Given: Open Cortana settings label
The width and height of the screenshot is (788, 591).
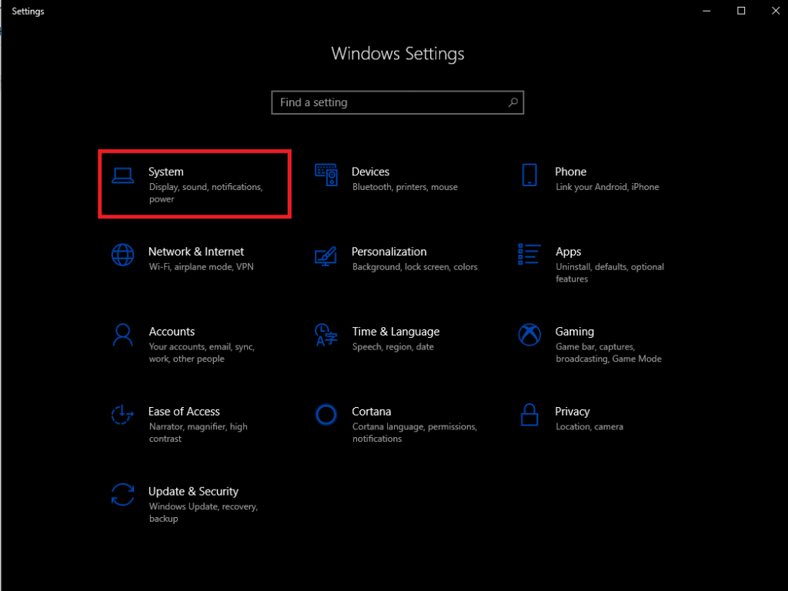Looking at the screenshot, I should click(372, 412).
